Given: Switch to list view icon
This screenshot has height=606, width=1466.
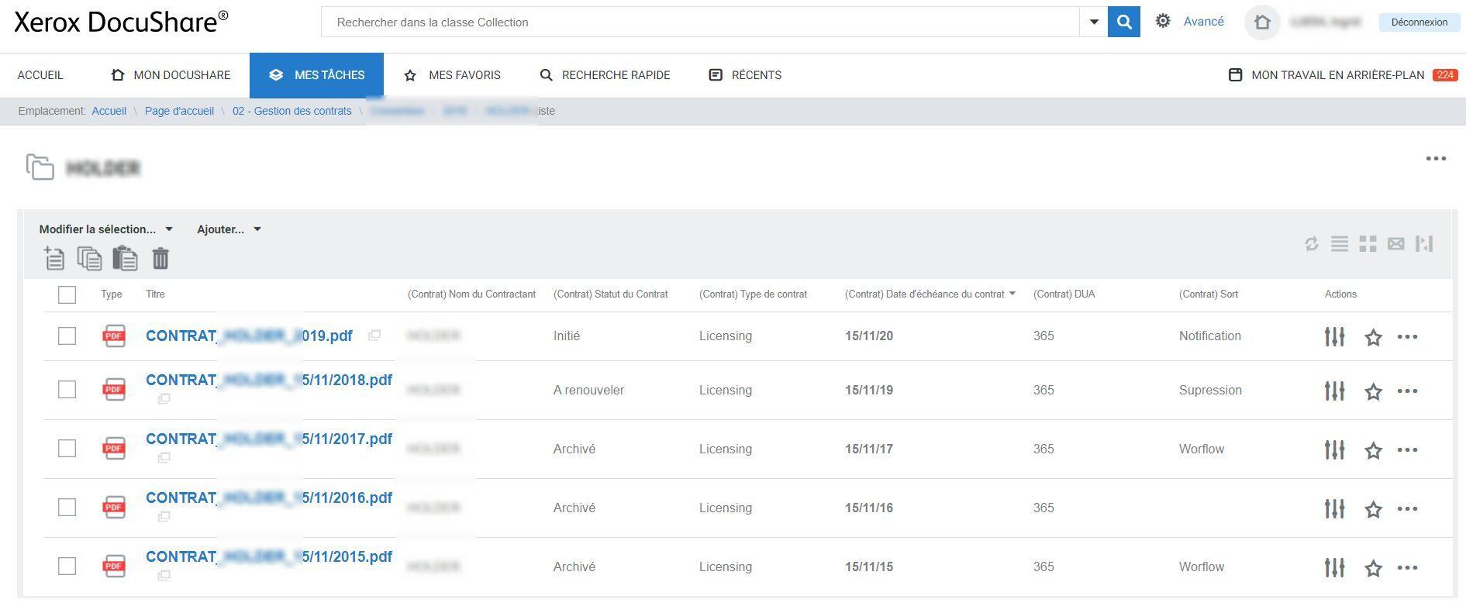Looking at the screenshot, I should click(x=1340, y=244).
